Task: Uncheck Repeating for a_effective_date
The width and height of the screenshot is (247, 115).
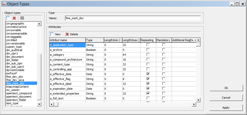Action: [x=148, y=74]
